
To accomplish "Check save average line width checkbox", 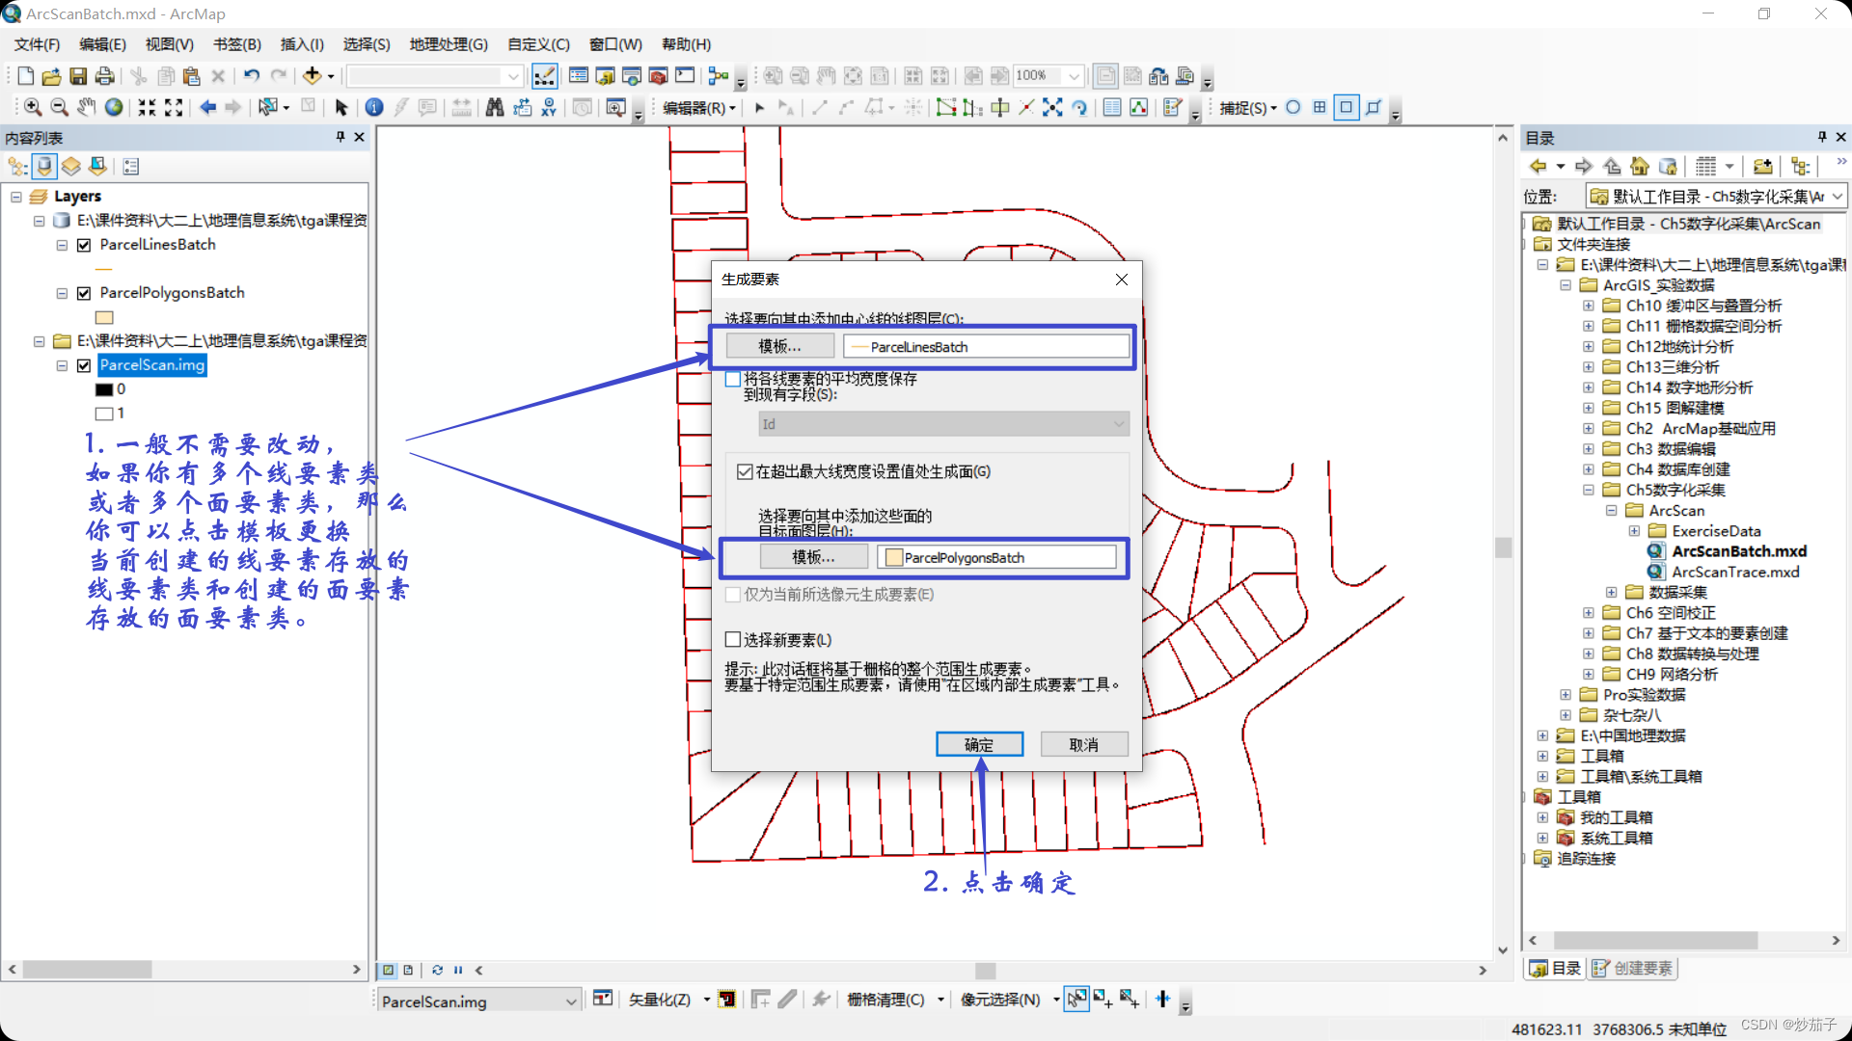I will pyautogui.click(x=733, y=379).
